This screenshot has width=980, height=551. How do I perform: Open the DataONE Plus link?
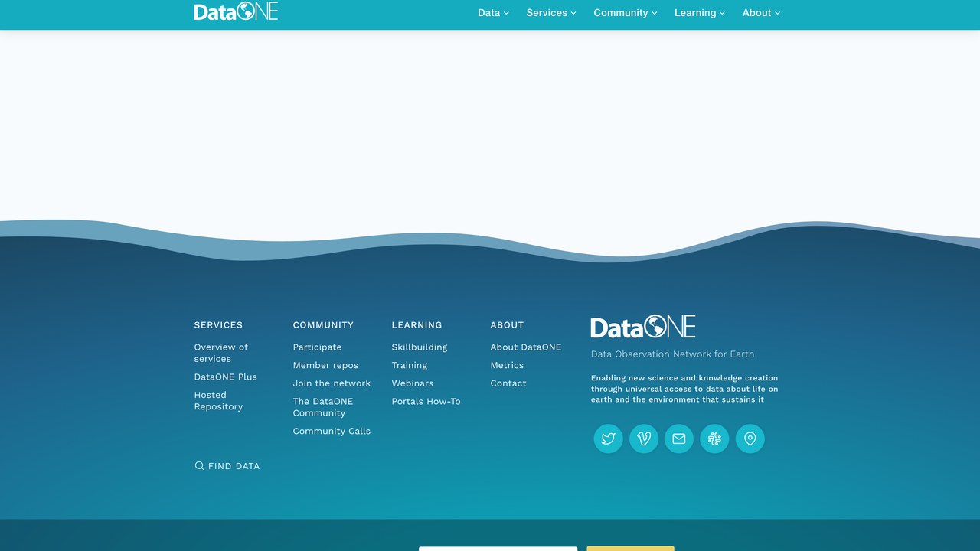point(226,377)
